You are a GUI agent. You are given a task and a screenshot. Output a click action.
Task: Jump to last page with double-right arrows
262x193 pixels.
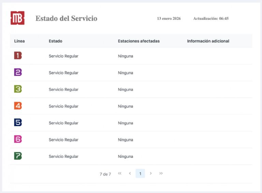(x=161, y=173)
